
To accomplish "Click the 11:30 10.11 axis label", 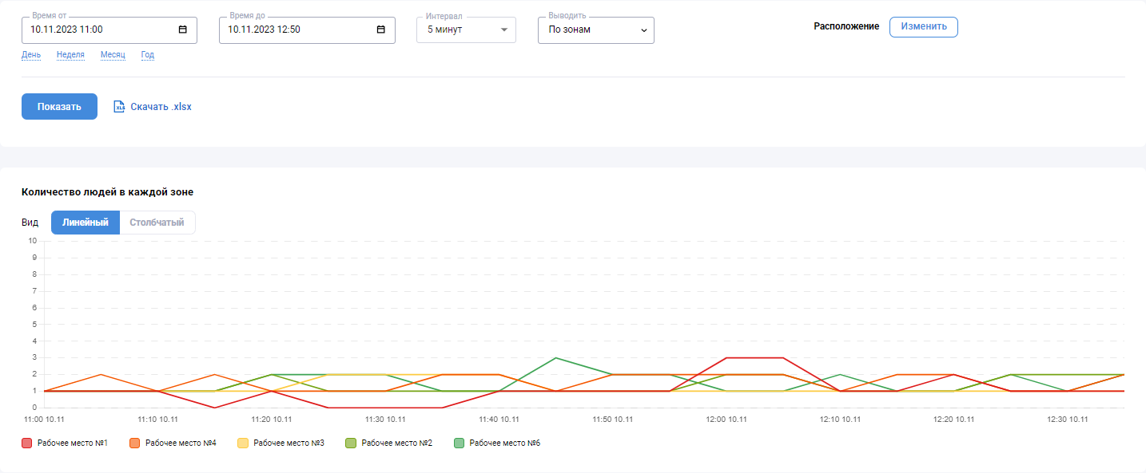I will [x=385, y=419].
